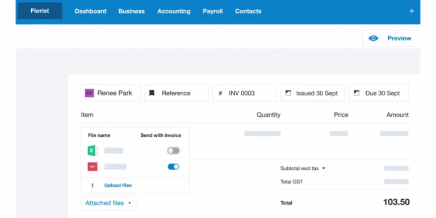Click the File name column label

point(99,136)
